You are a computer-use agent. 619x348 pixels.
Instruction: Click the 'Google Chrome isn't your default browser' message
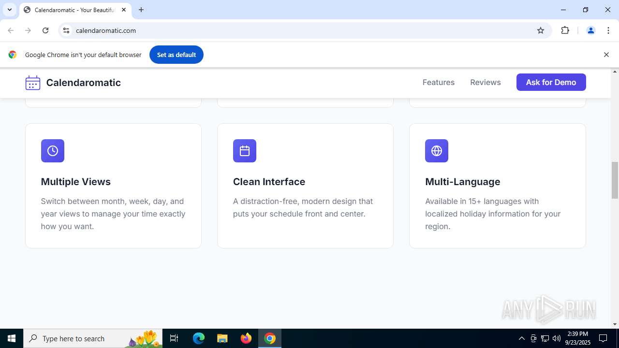click(x=83, y=55)
